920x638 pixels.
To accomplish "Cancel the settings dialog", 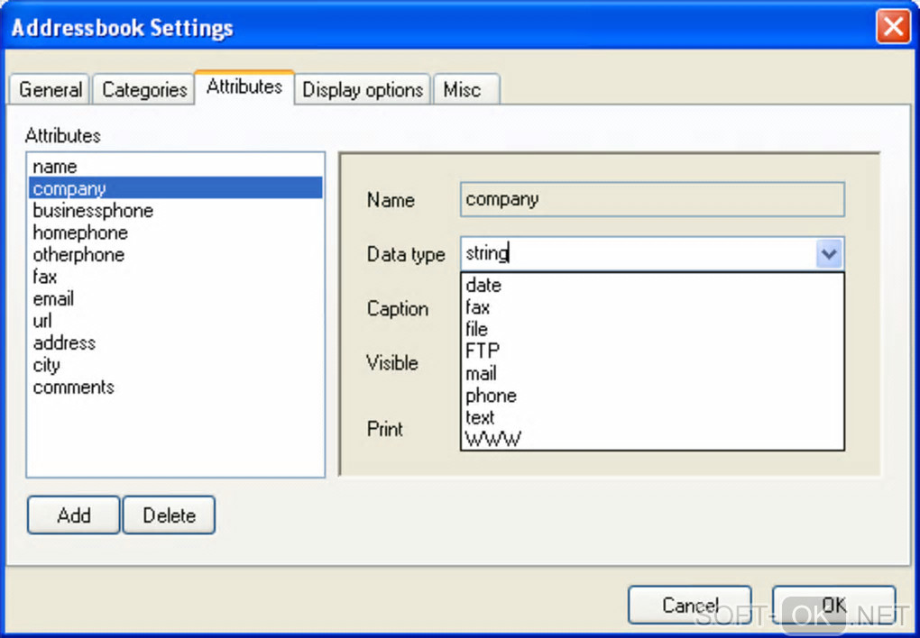I will 690,605.
